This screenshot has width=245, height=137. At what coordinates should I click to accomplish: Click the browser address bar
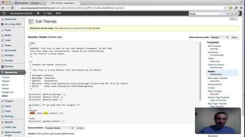120,8
